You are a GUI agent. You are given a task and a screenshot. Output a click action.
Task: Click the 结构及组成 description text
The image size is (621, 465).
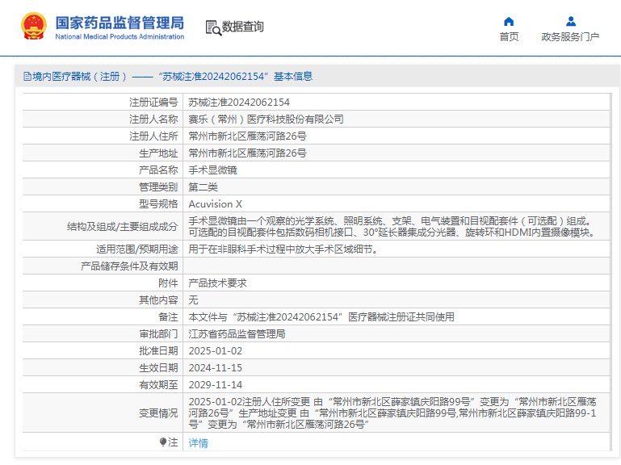pyautogui.click(x=392, y=227)
